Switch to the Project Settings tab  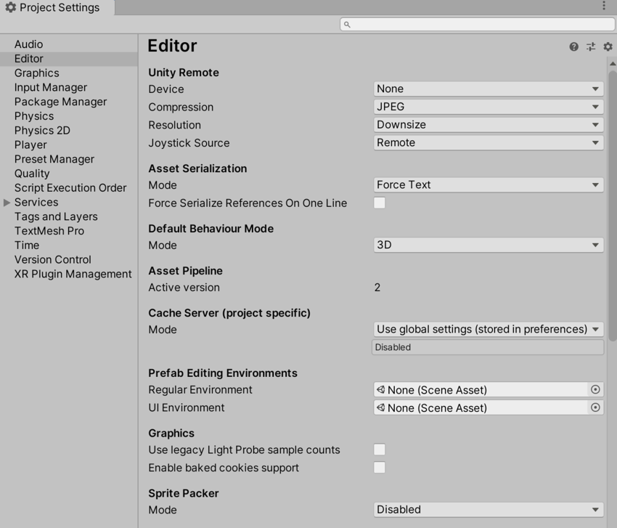(x=53, y=7)
